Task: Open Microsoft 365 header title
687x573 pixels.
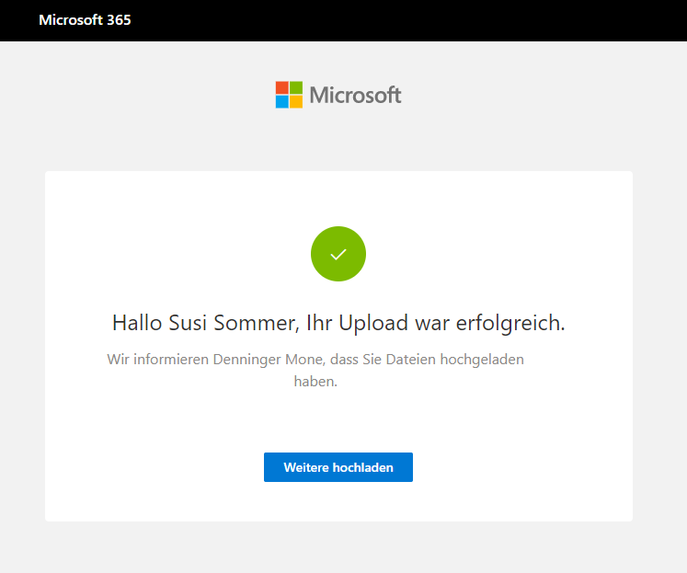Action: coord(85,20)
